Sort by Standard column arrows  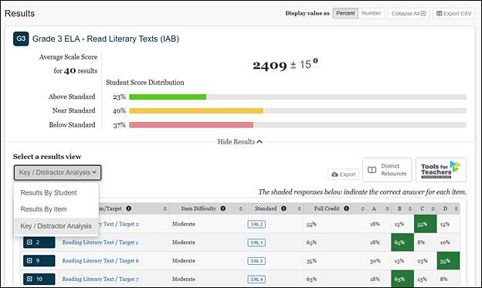pos(300,208)
